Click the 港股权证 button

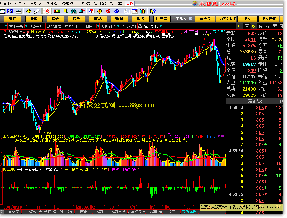pos(268,19)
